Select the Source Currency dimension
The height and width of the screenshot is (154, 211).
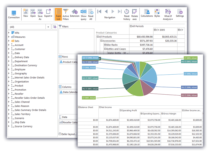tap(23, 126)
